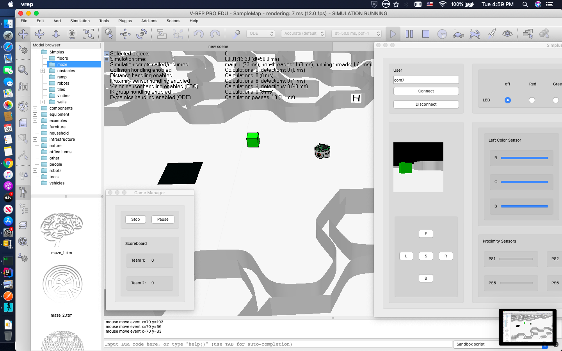Open the Add-ons menu

point(149,21)
